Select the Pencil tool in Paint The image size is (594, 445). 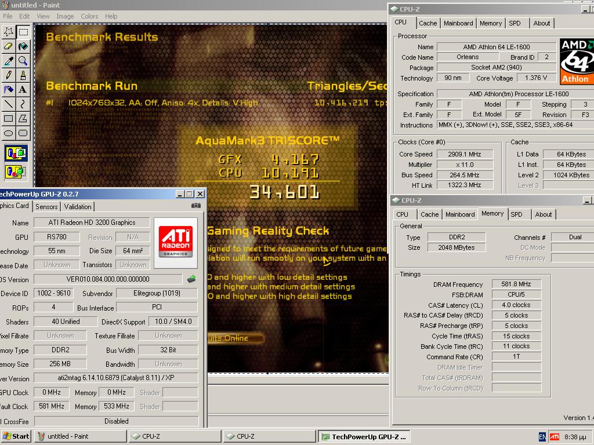(8, 75)
